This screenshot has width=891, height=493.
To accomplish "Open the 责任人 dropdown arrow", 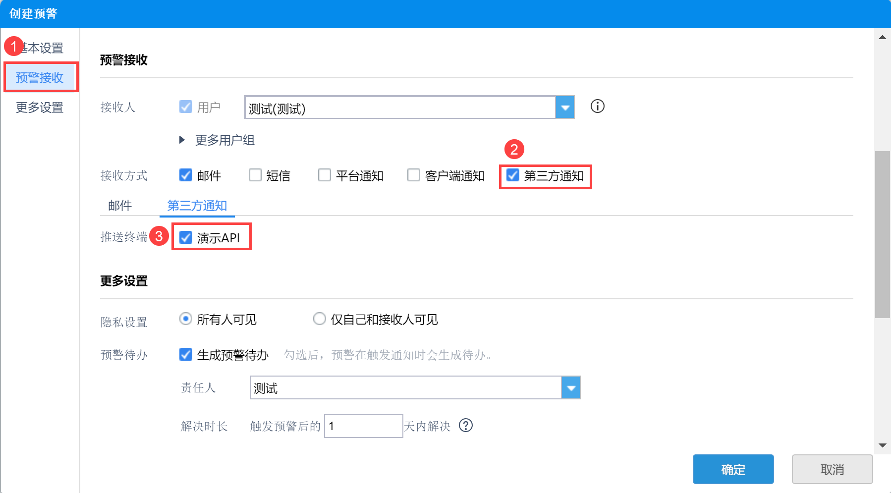I will click(571, 387).
